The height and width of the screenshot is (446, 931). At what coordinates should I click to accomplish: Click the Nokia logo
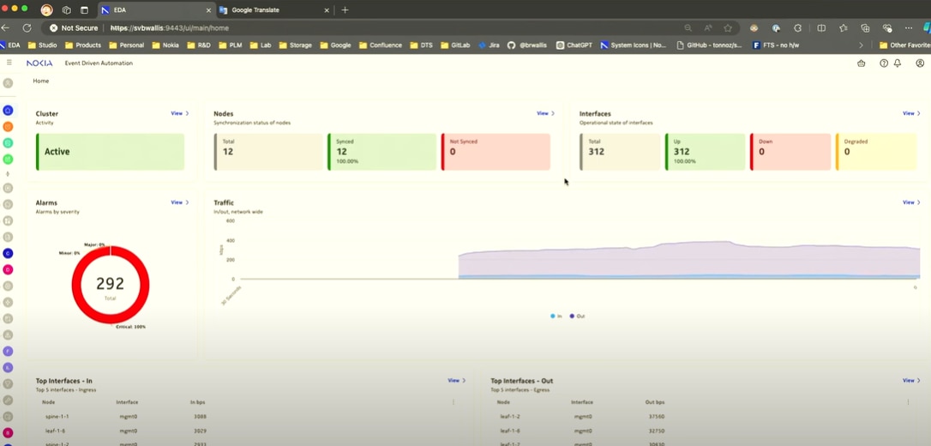pos(39,63)
